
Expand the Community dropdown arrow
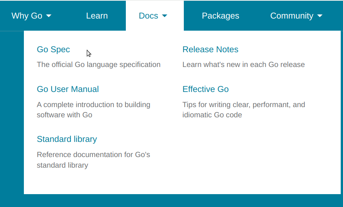click(320, 16)
